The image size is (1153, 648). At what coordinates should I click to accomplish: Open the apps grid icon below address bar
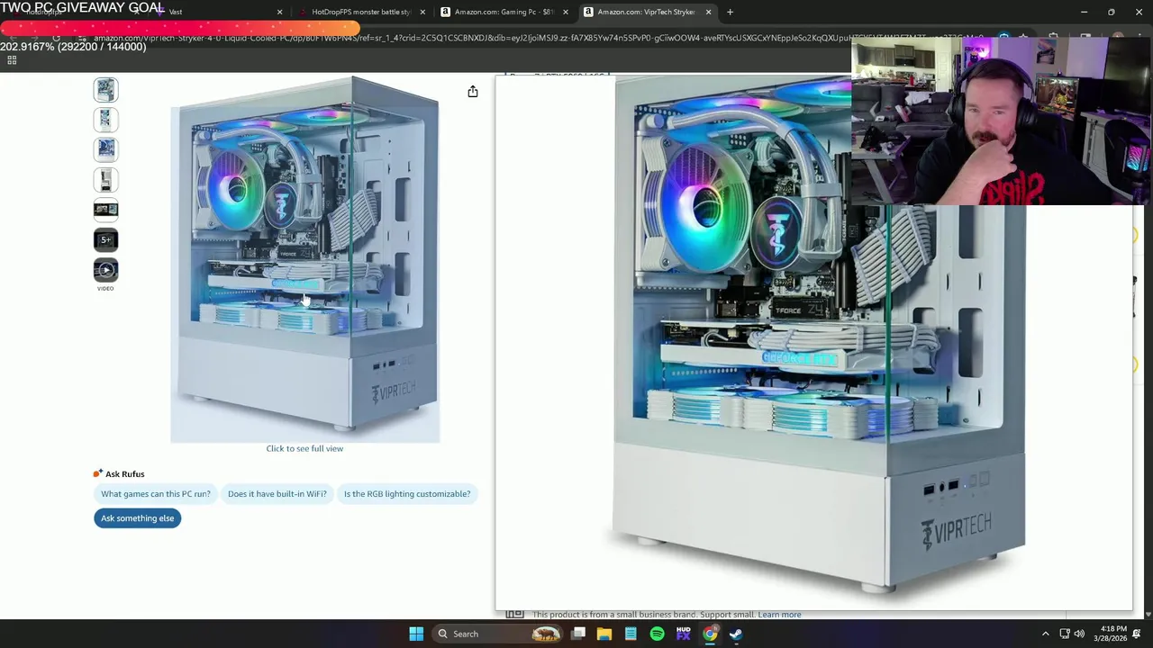12,60
